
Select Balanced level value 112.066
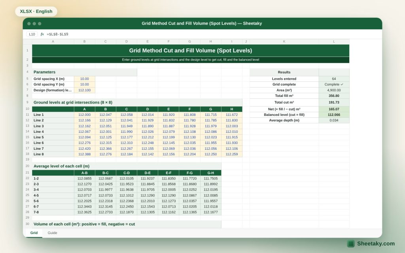[x=334, y=115]
